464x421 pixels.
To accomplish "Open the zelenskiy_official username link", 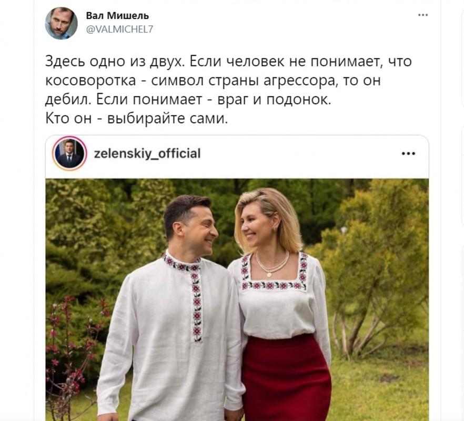I will [x=147, y=153].
